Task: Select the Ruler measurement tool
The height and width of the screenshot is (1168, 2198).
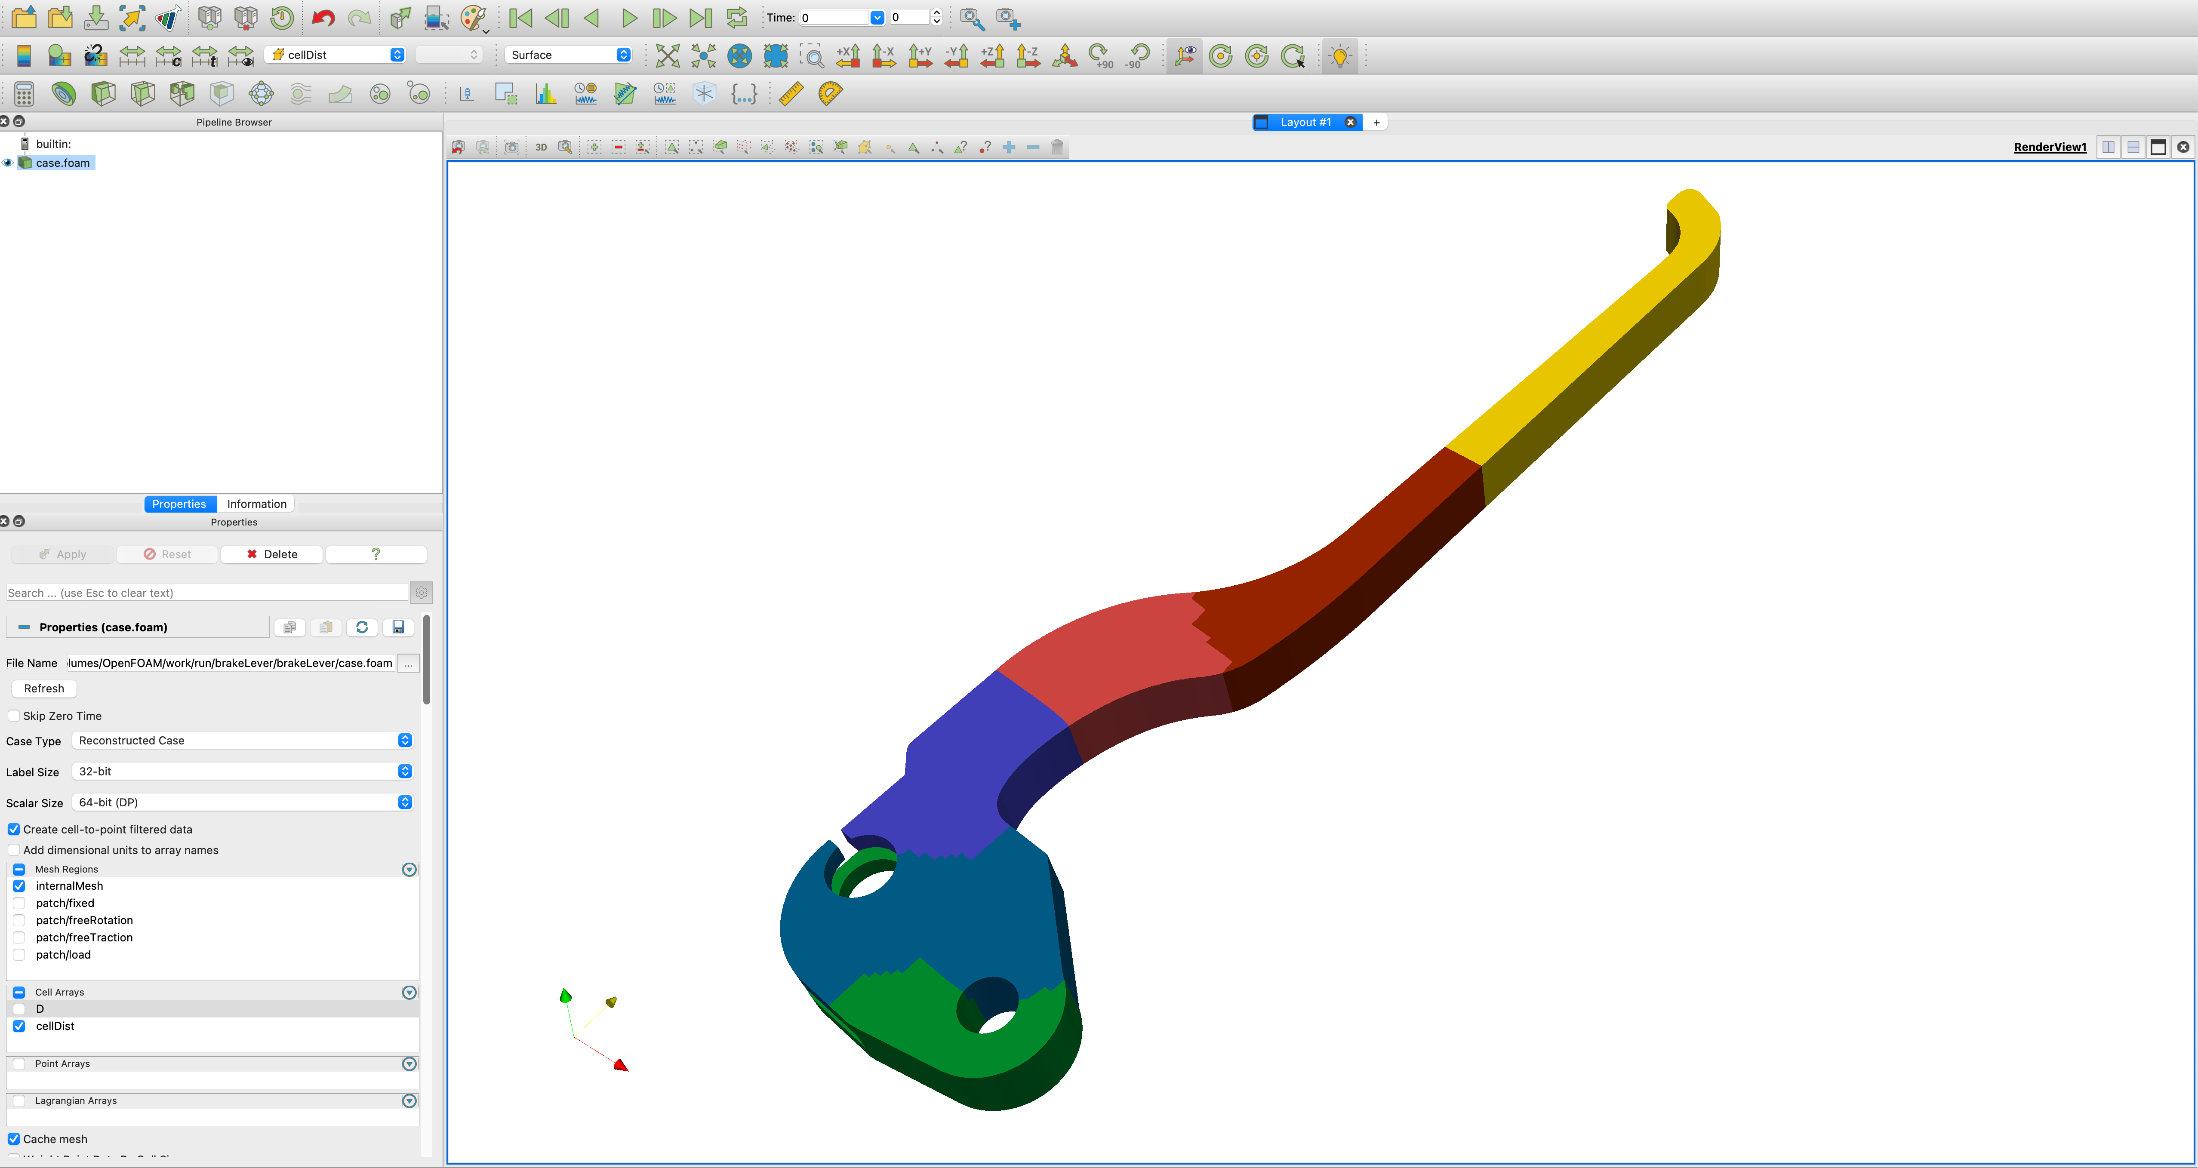Action: (791, 94)
